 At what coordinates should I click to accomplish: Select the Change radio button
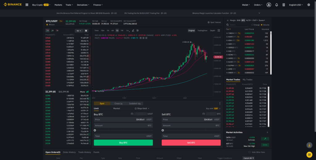click(252, 25)
